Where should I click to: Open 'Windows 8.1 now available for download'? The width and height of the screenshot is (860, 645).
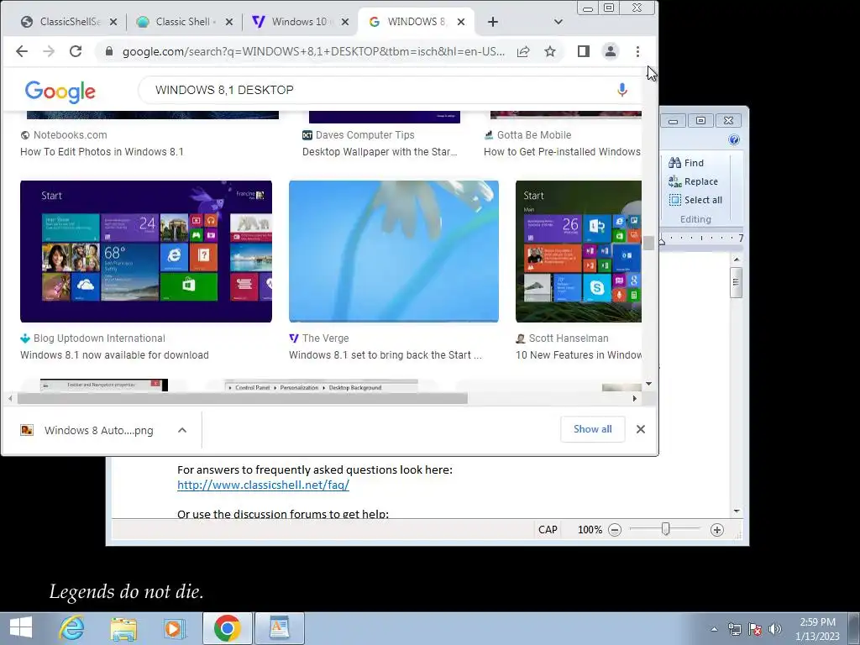114,355
